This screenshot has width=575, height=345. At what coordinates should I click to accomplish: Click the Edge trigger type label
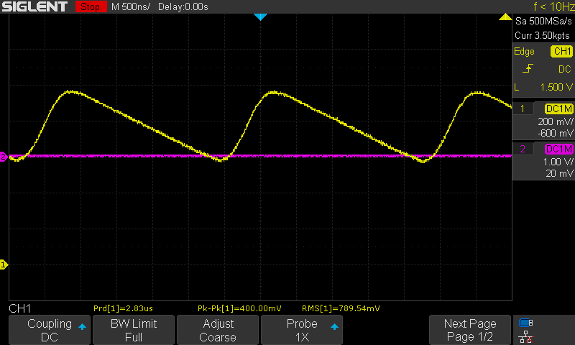[524, 51]
